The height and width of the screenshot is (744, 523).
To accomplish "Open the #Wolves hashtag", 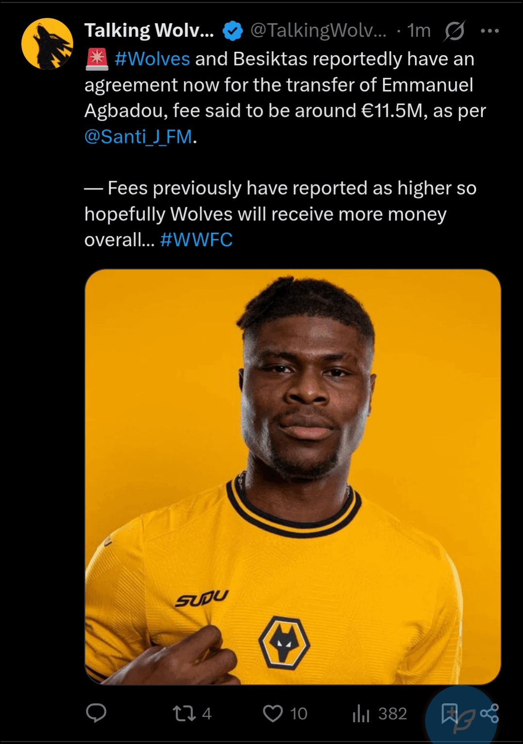I will coord(153,59).
